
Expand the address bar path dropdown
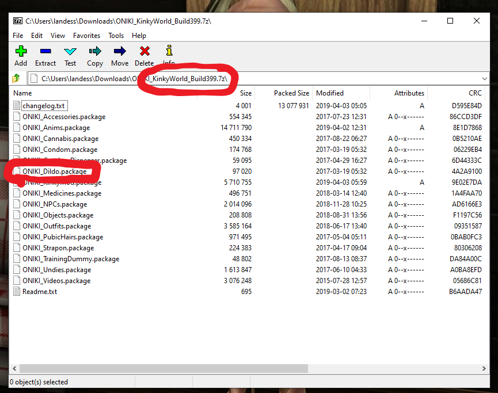[x=484, y=78]
